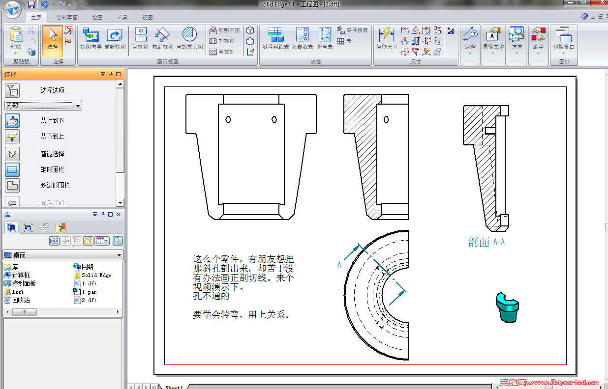Click the library create new folder icon
The image size is (608, 389).
(89, 241)
